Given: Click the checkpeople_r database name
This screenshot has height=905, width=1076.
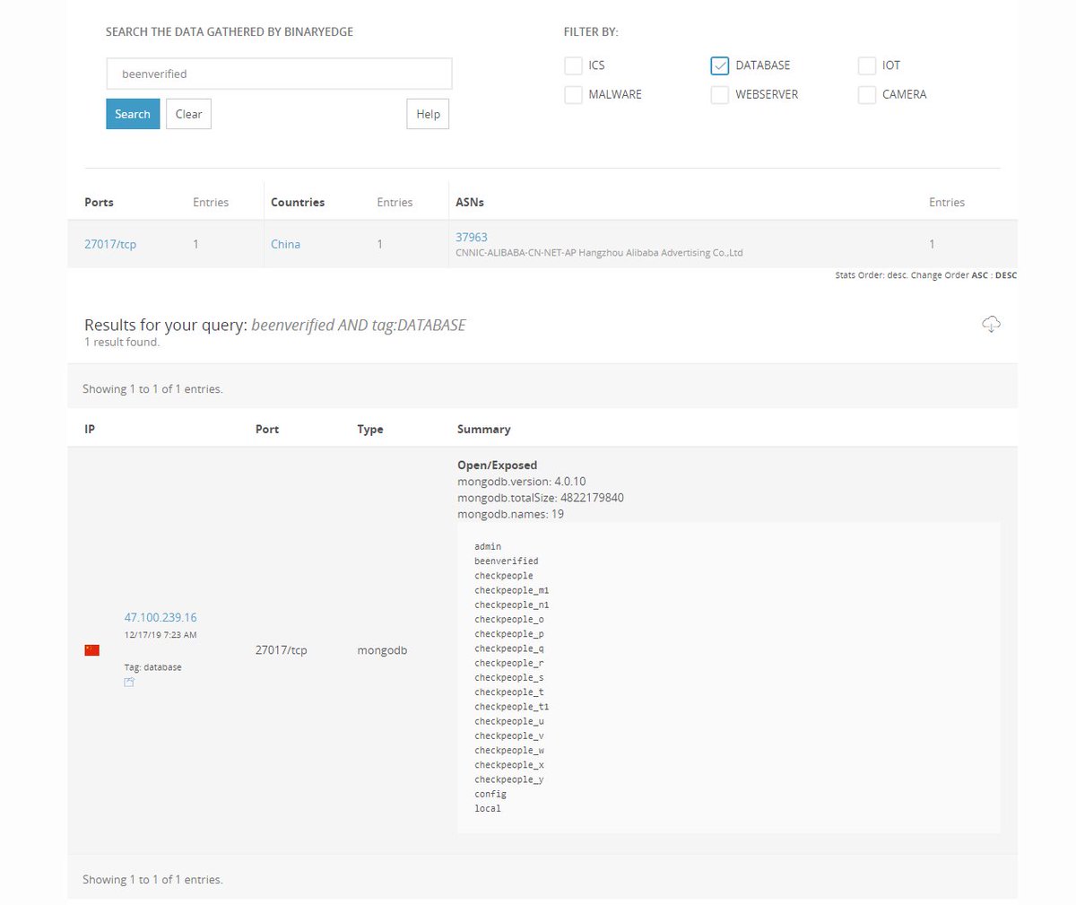Looking at the screenshot, I should pyautogui.click(x=509, y=663).
